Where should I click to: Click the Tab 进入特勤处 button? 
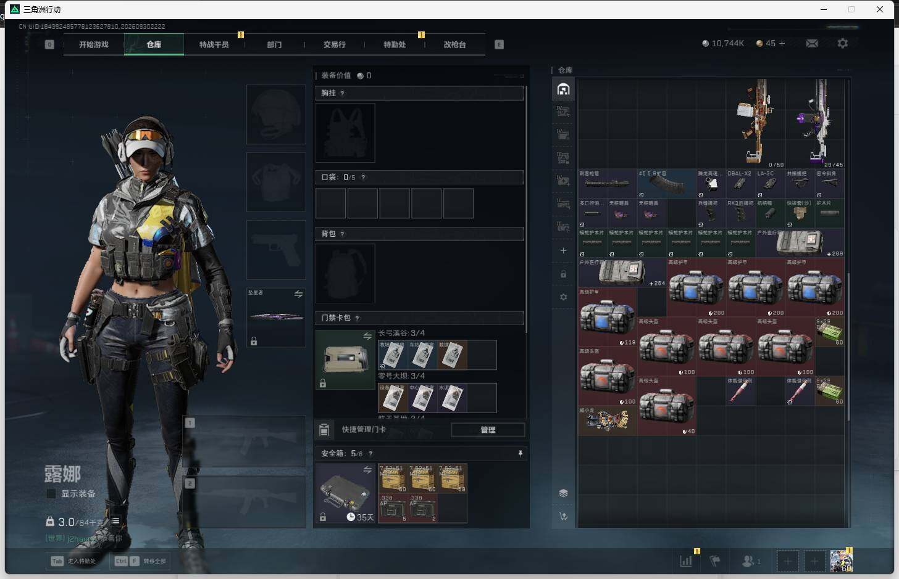pos(74,561)
